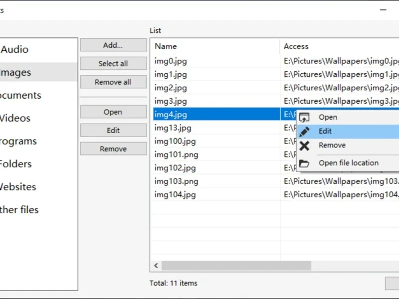Click the access path of img103.png
Viewport: 399px width, 299px height.
tap(341, 181)
